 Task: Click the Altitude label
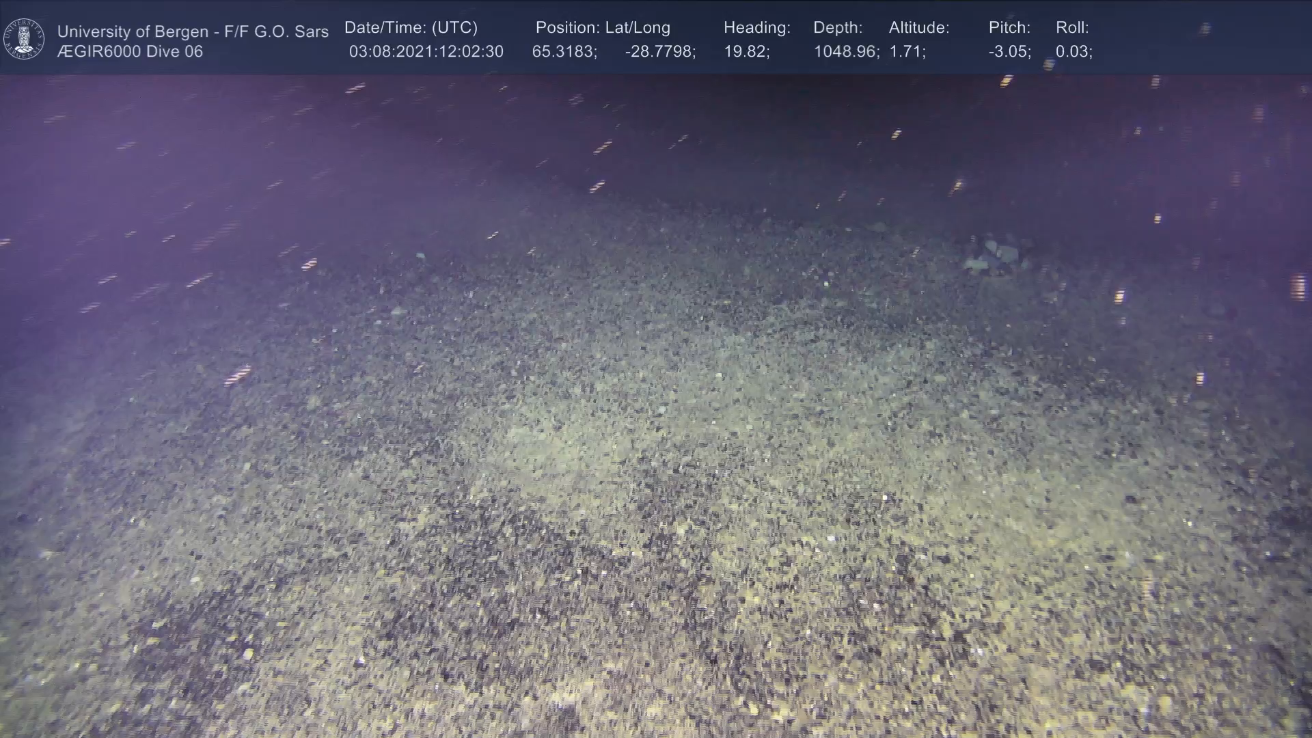[x=918, y=28]
